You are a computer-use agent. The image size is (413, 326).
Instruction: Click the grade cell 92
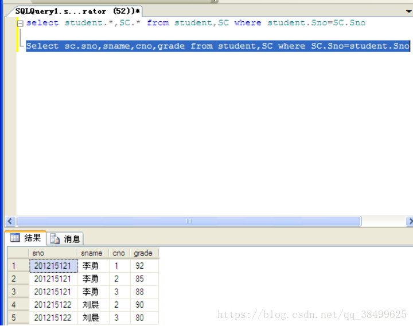[145, 266]
